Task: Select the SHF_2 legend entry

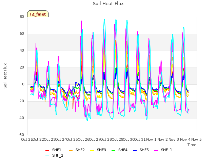Action: coord(54,156)
